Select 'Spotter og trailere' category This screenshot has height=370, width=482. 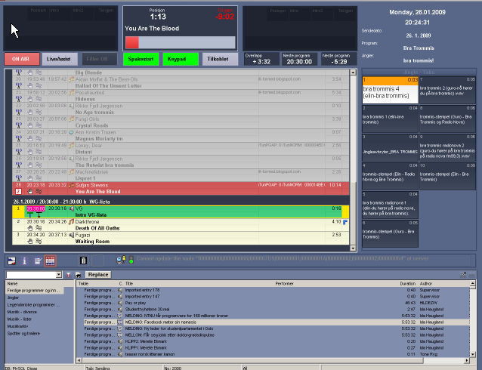23,334
